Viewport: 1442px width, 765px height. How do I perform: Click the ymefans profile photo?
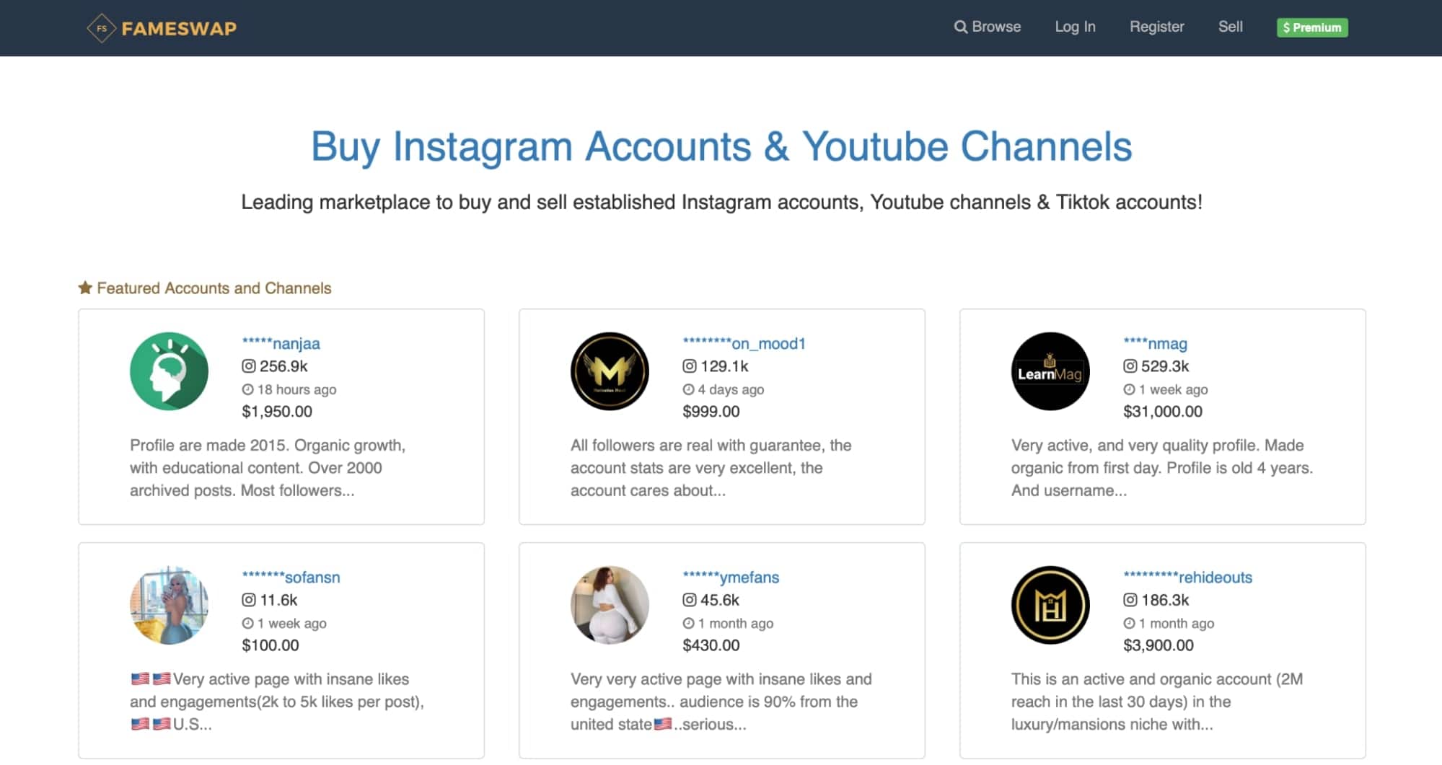pos(610,605)
